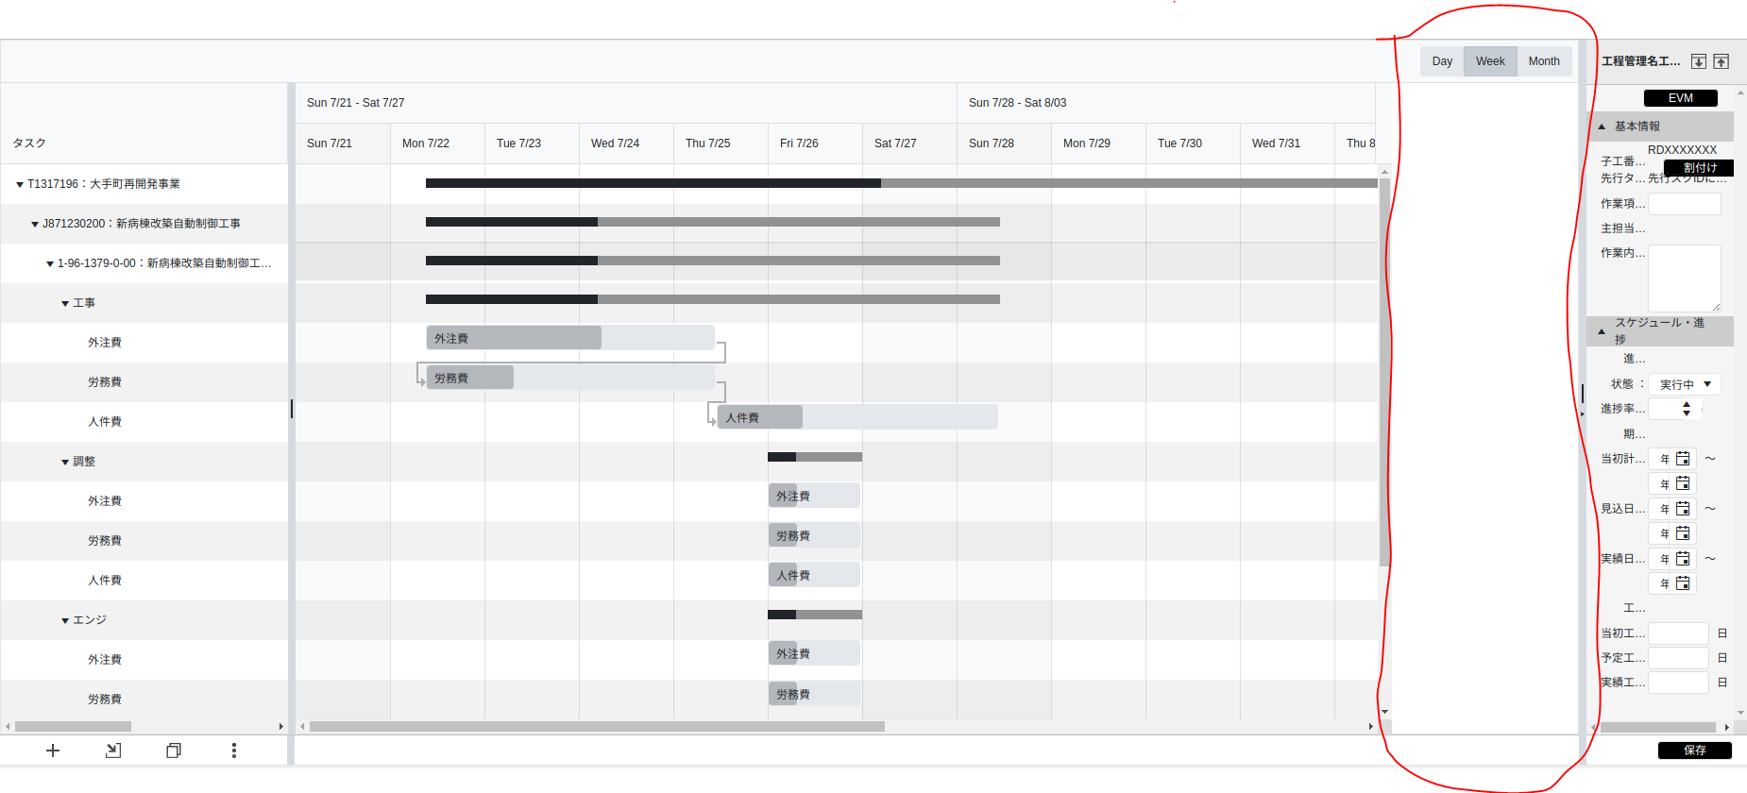Viewport: 1747px width, 793px height.
Task: Click the 進捗率 stepper arrows
Action: (1687, 409)
